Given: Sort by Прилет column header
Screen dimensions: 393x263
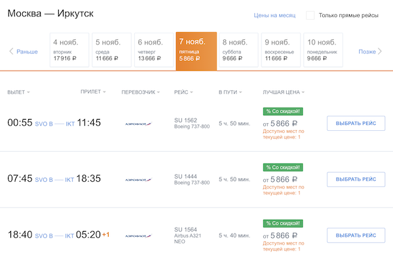Looking at the screenshot, I should tap(92, 92).
